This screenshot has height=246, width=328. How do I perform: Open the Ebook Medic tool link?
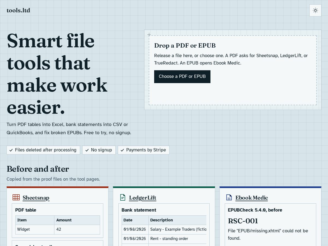(252, 198)
